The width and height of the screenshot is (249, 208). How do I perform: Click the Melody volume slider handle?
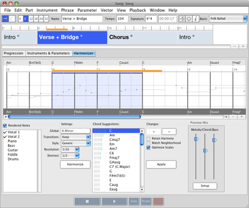[x=196, y=139]
